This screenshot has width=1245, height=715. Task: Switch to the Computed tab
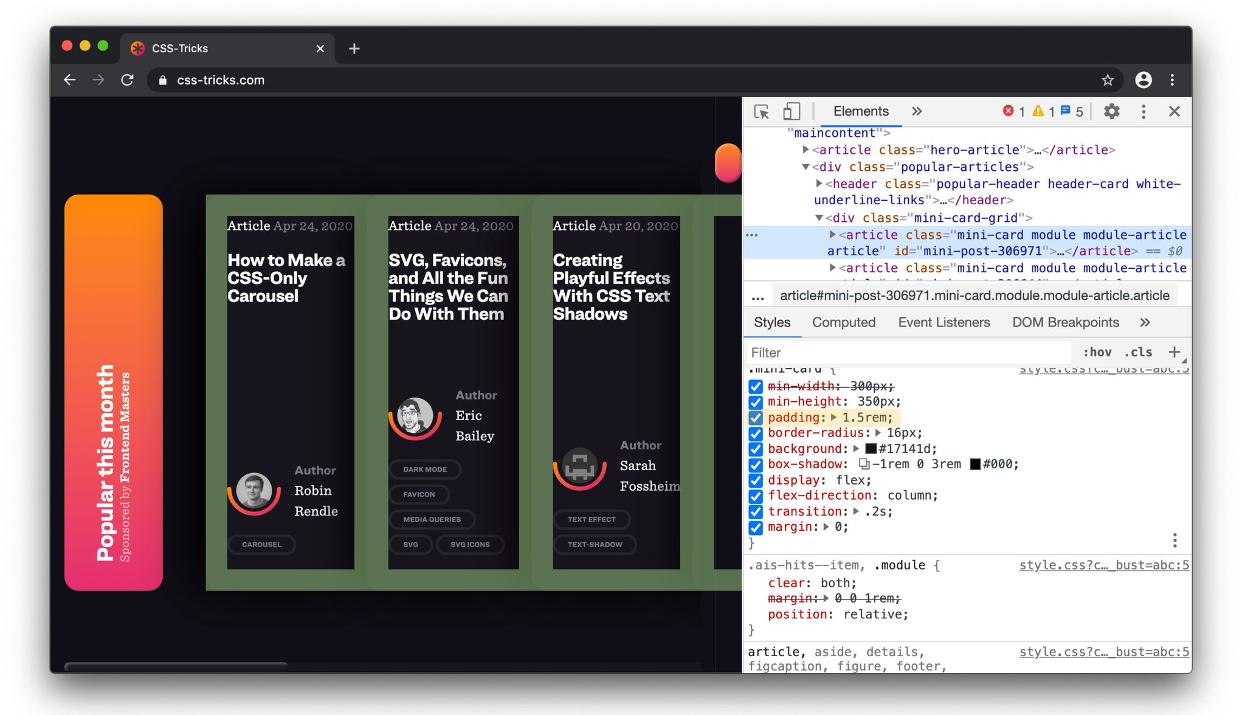843,322
